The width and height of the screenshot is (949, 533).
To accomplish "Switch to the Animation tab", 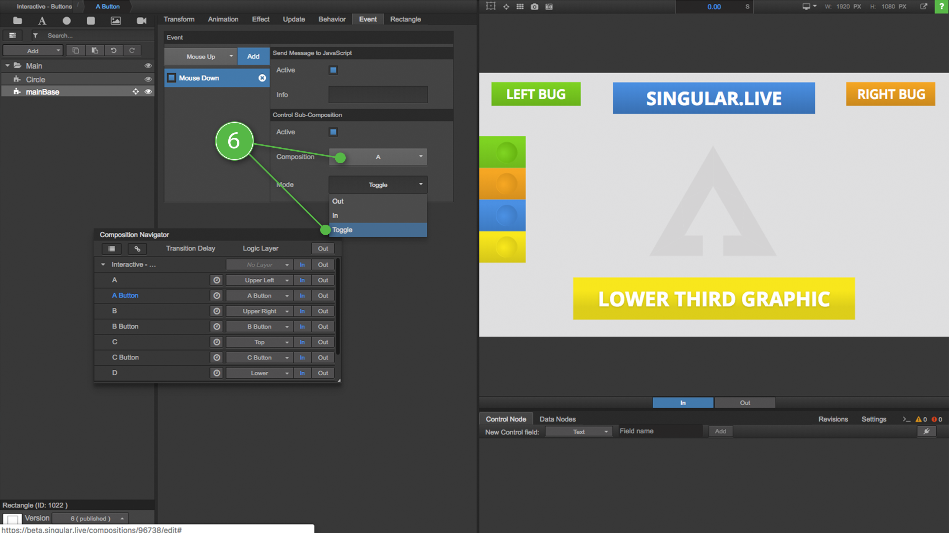I will click(x=223, y=19).
